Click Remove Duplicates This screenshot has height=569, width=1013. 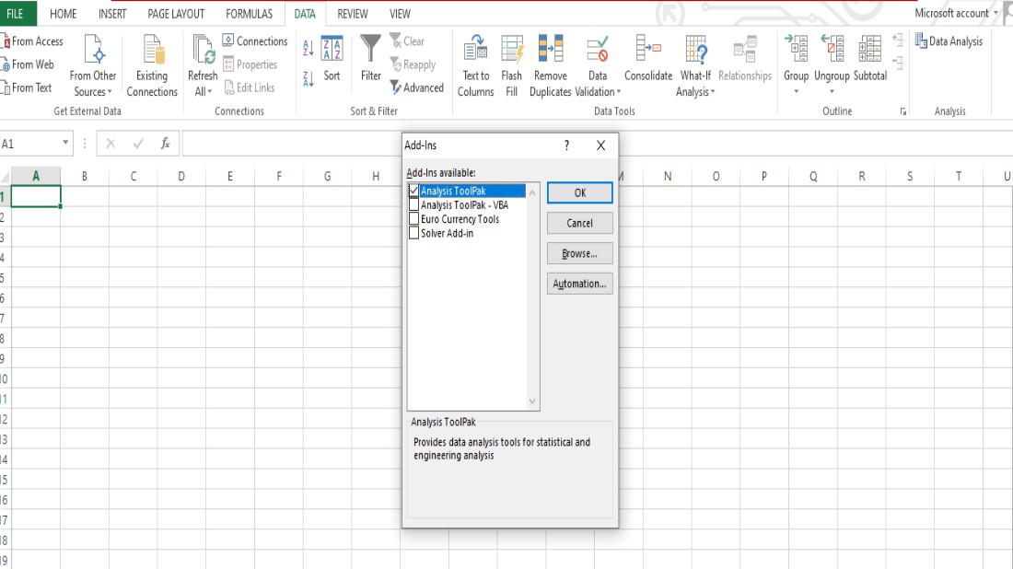[x=551, y=66]
